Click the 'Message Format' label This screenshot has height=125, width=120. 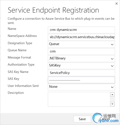19,57
